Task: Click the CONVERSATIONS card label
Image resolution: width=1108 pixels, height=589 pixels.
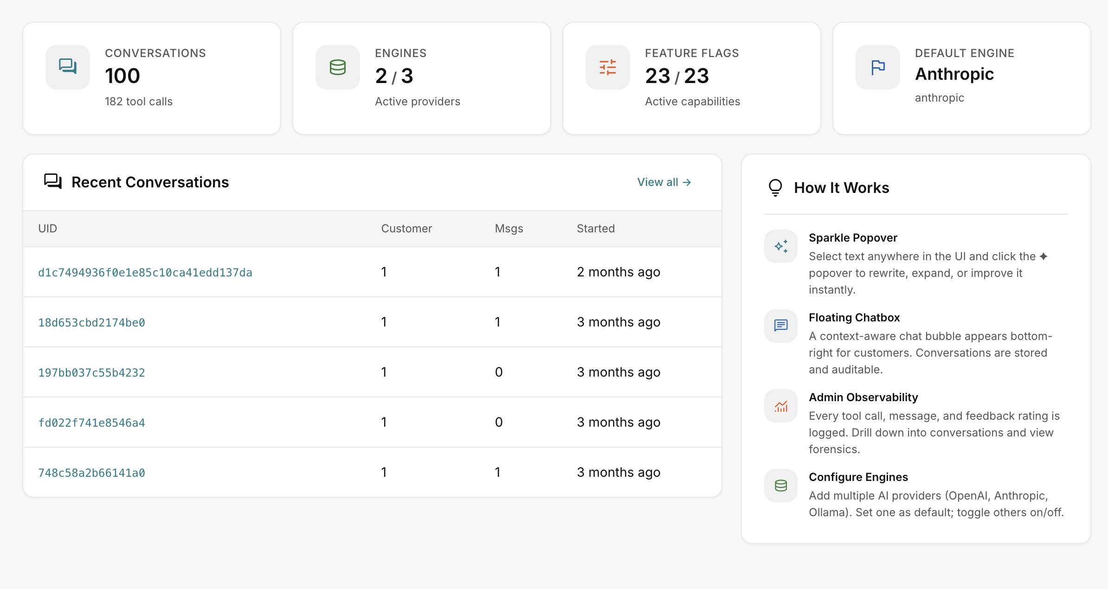Action: (x=155, y=53)
